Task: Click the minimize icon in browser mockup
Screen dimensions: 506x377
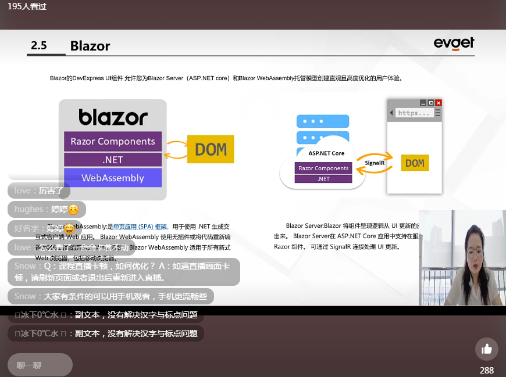Action: point(423,103)
